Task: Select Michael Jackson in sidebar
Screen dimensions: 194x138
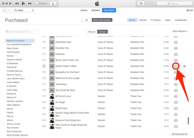Action: tap(15, 101)
